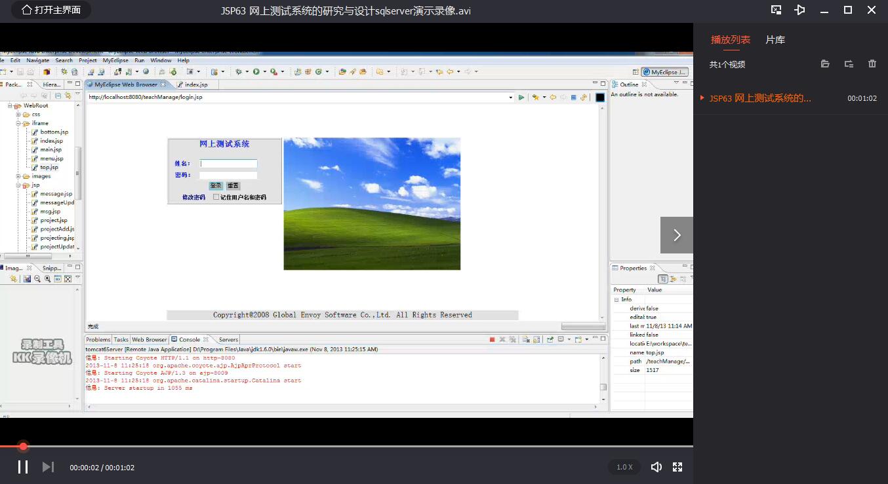Viewport: 888px width, 484px height.
Task: Toggle mini window mode in title bar
Action: click(777, 10)
